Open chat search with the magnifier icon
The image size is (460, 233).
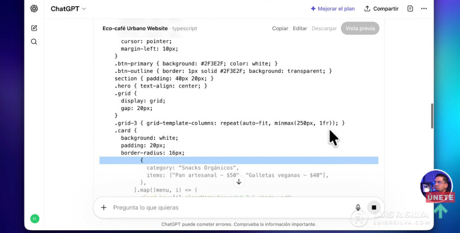tap(34, 42)
